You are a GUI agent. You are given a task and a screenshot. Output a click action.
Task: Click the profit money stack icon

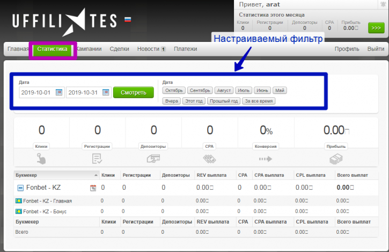click(336, 159)
